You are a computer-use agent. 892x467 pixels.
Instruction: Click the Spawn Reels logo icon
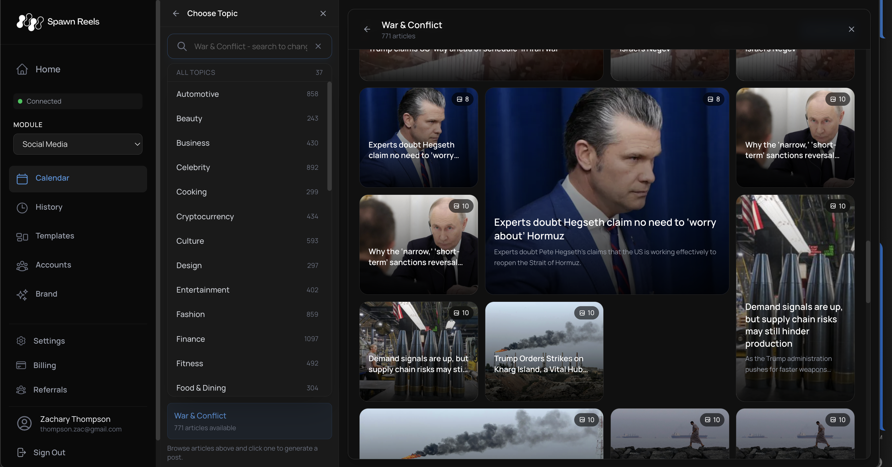(x=30, y=22)
